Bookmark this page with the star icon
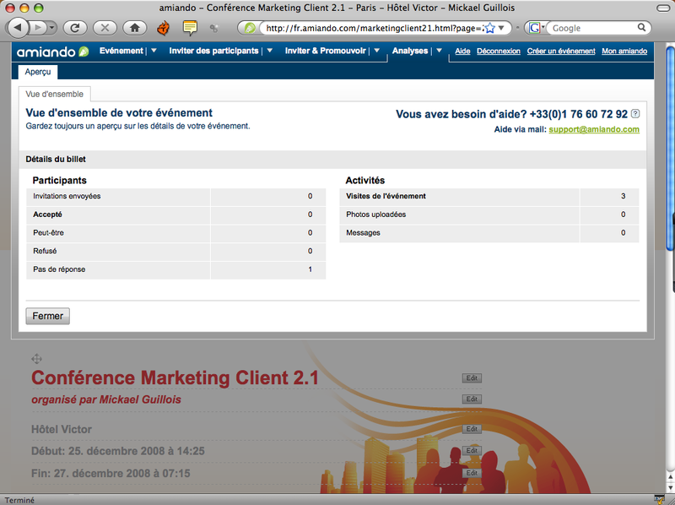Image resolution: width=675 pixels, height=505 pixels. 489,29
